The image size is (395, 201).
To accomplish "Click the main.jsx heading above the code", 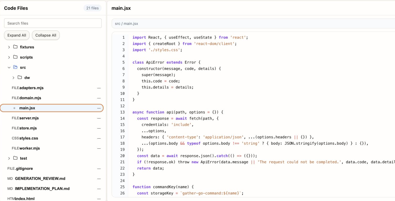I will [x=121, y=8].
